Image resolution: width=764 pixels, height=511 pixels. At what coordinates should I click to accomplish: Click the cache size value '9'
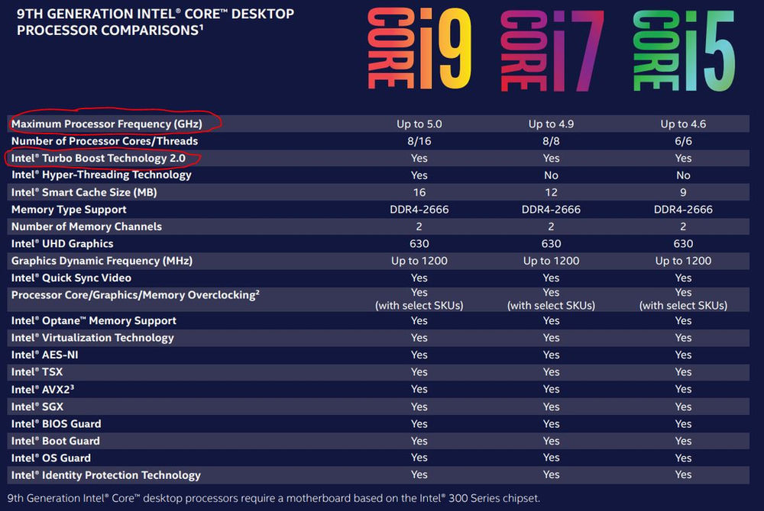pyautogui.click(x=683, y=192)
